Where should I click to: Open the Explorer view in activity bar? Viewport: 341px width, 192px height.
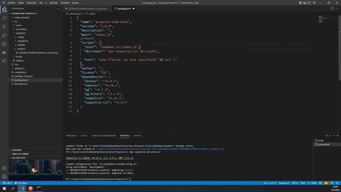(x=4, y=10)
